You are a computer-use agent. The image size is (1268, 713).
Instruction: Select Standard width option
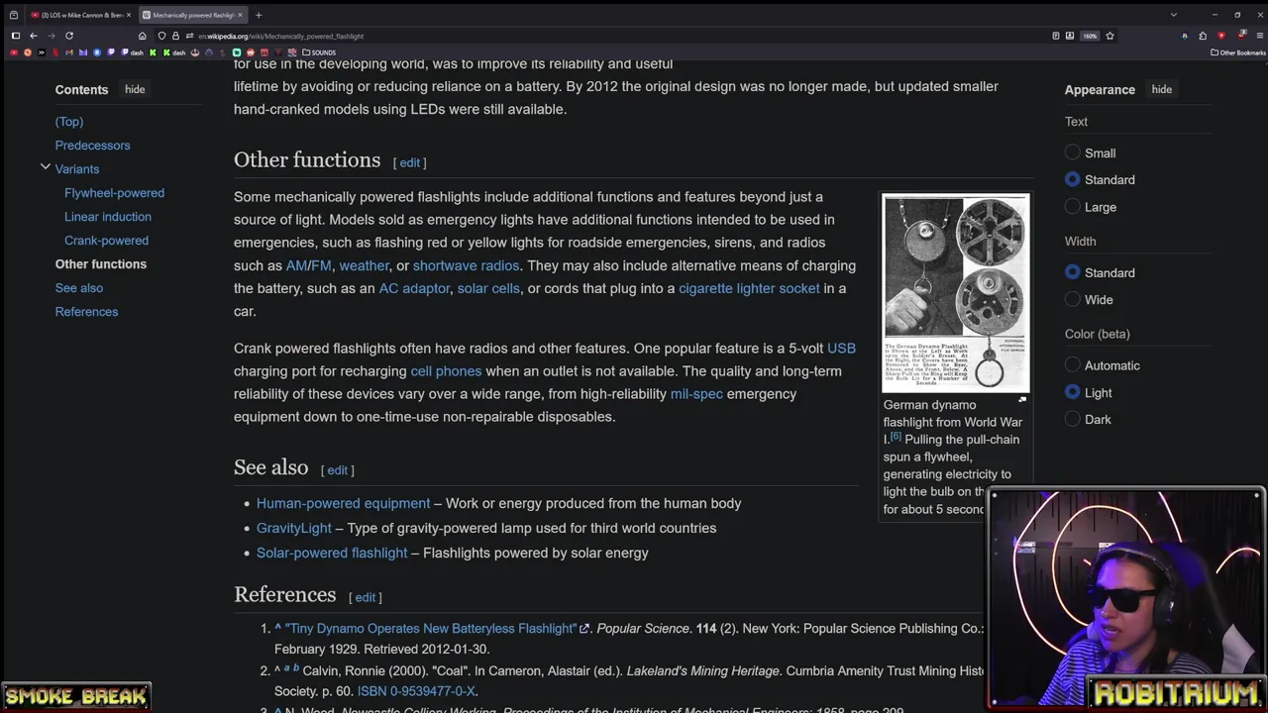tap(1073, 272)
